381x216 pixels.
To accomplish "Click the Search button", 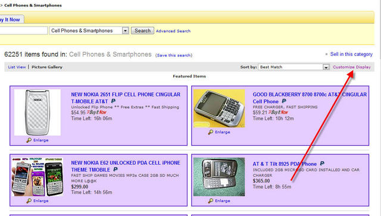I will tap(142, 30).
